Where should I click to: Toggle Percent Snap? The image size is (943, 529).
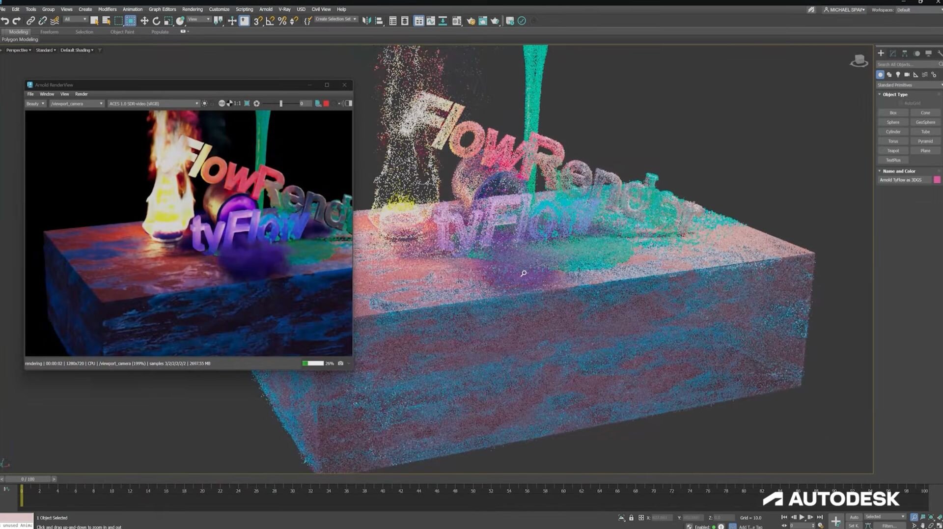[282, 21]
